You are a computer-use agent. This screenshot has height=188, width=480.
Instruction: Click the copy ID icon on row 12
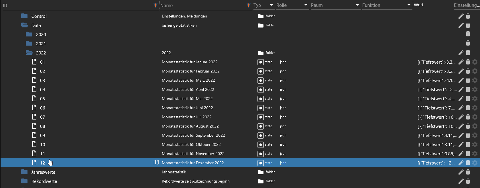[156, 162]
